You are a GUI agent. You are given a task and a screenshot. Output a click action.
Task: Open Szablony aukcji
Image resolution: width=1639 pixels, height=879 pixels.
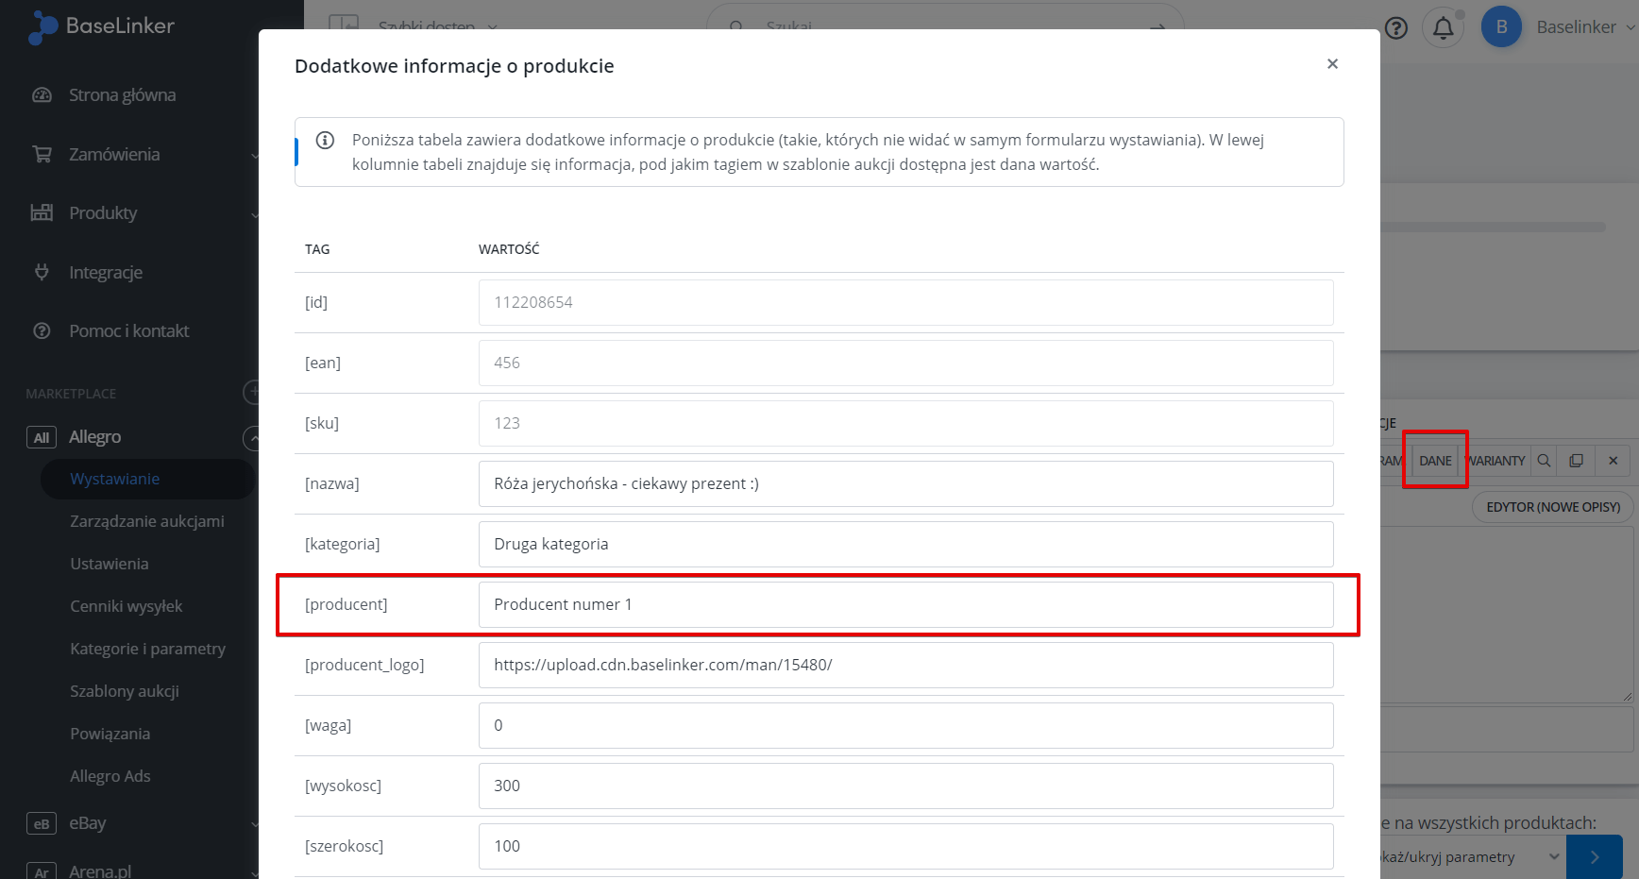point(125,691)
